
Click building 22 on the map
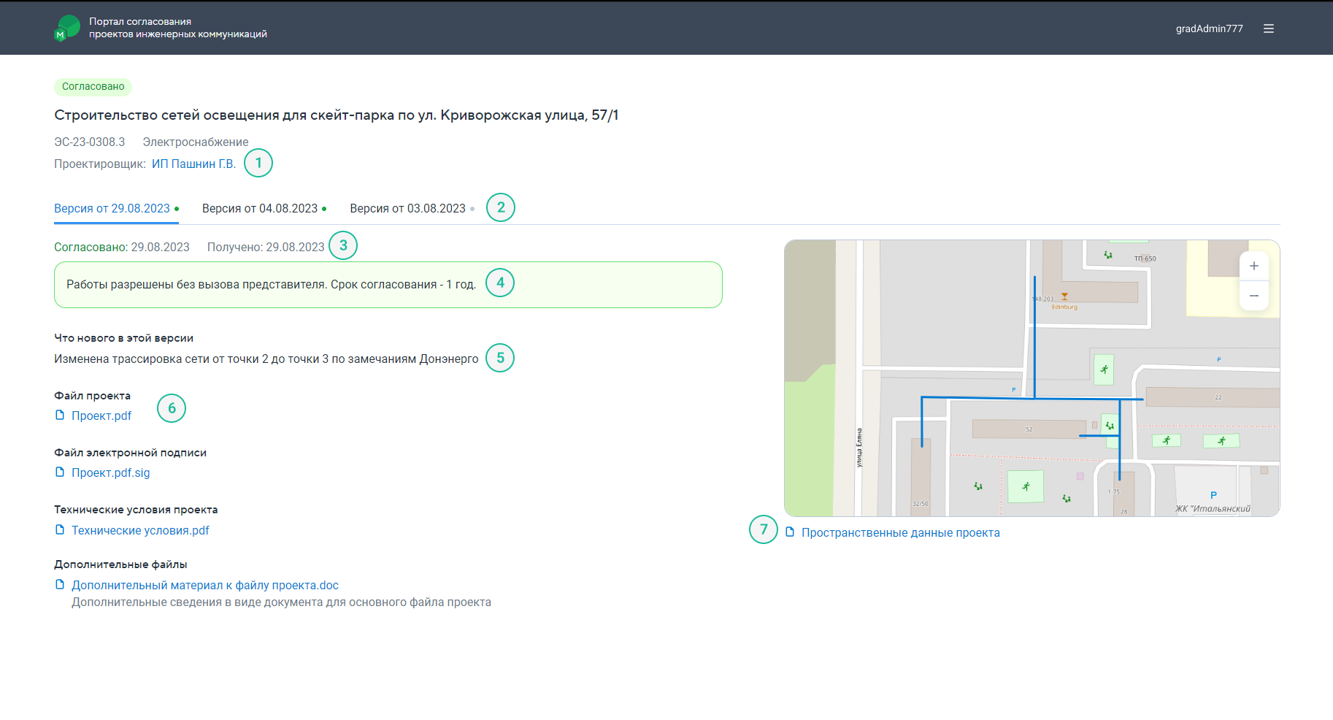coord(1213,397)
